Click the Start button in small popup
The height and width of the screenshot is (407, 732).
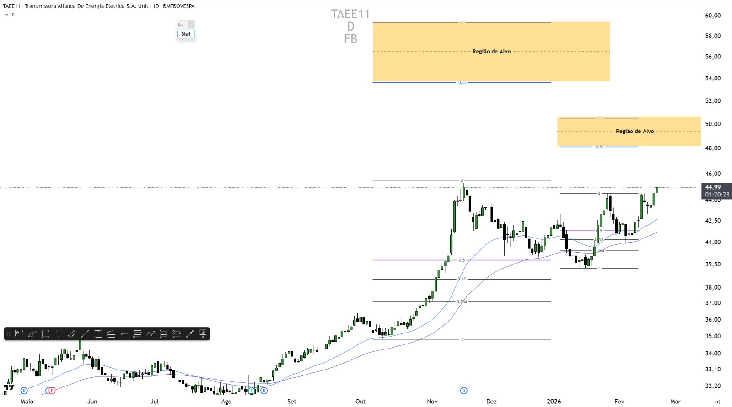coord(186,34)
